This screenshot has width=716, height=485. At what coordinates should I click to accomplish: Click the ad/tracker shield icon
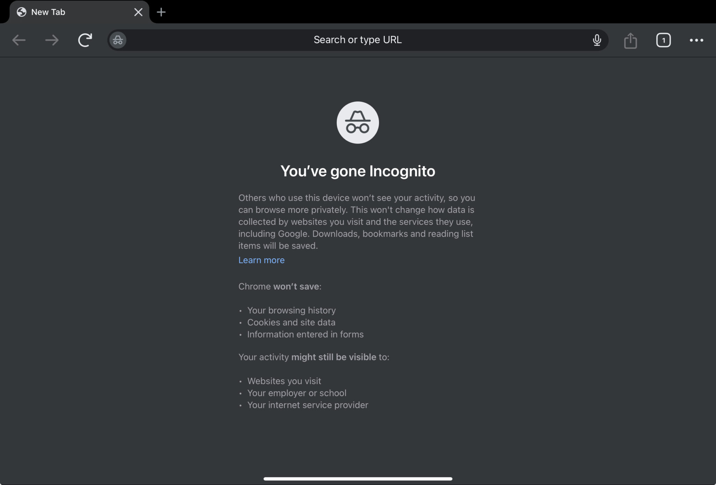(x=118, y=40)
